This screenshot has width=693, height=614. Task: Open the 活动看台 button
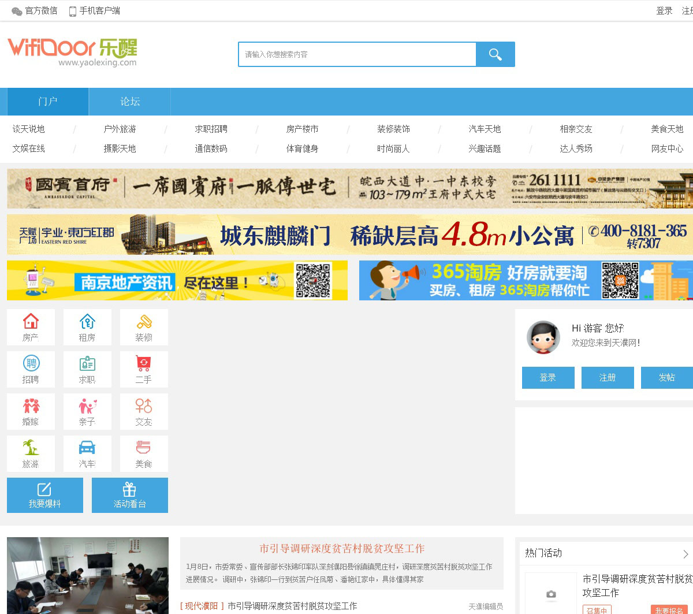pos(130,495)
